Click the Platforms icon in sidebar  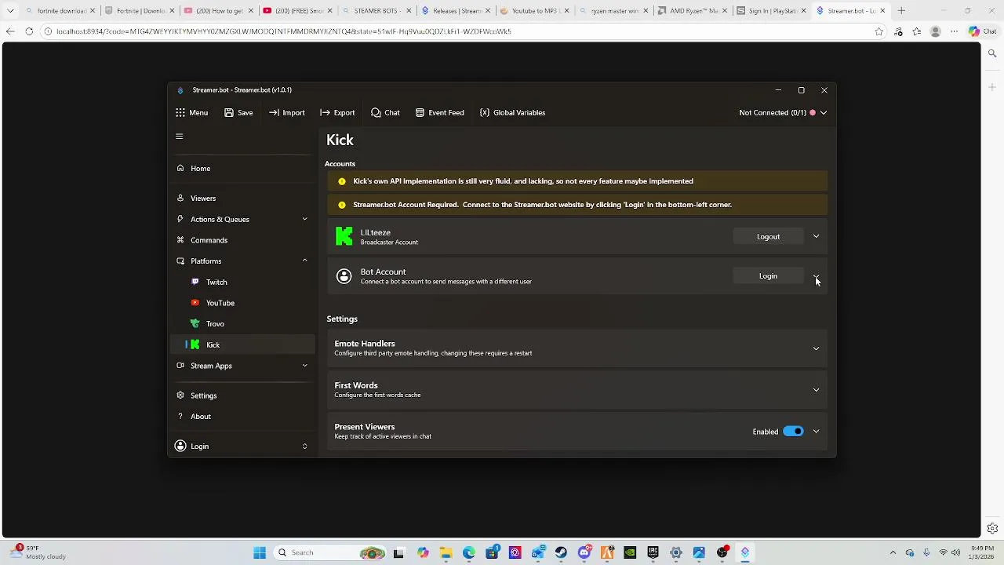(180, 261)
